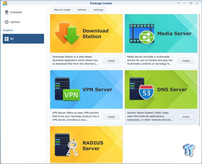Click the Installed download-tray icon

coord(7,12)
